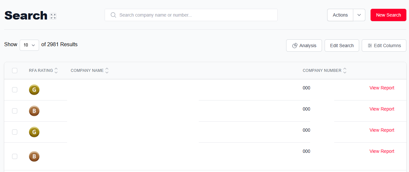Click the magnifier icon in search box

(x=113, y=15)
